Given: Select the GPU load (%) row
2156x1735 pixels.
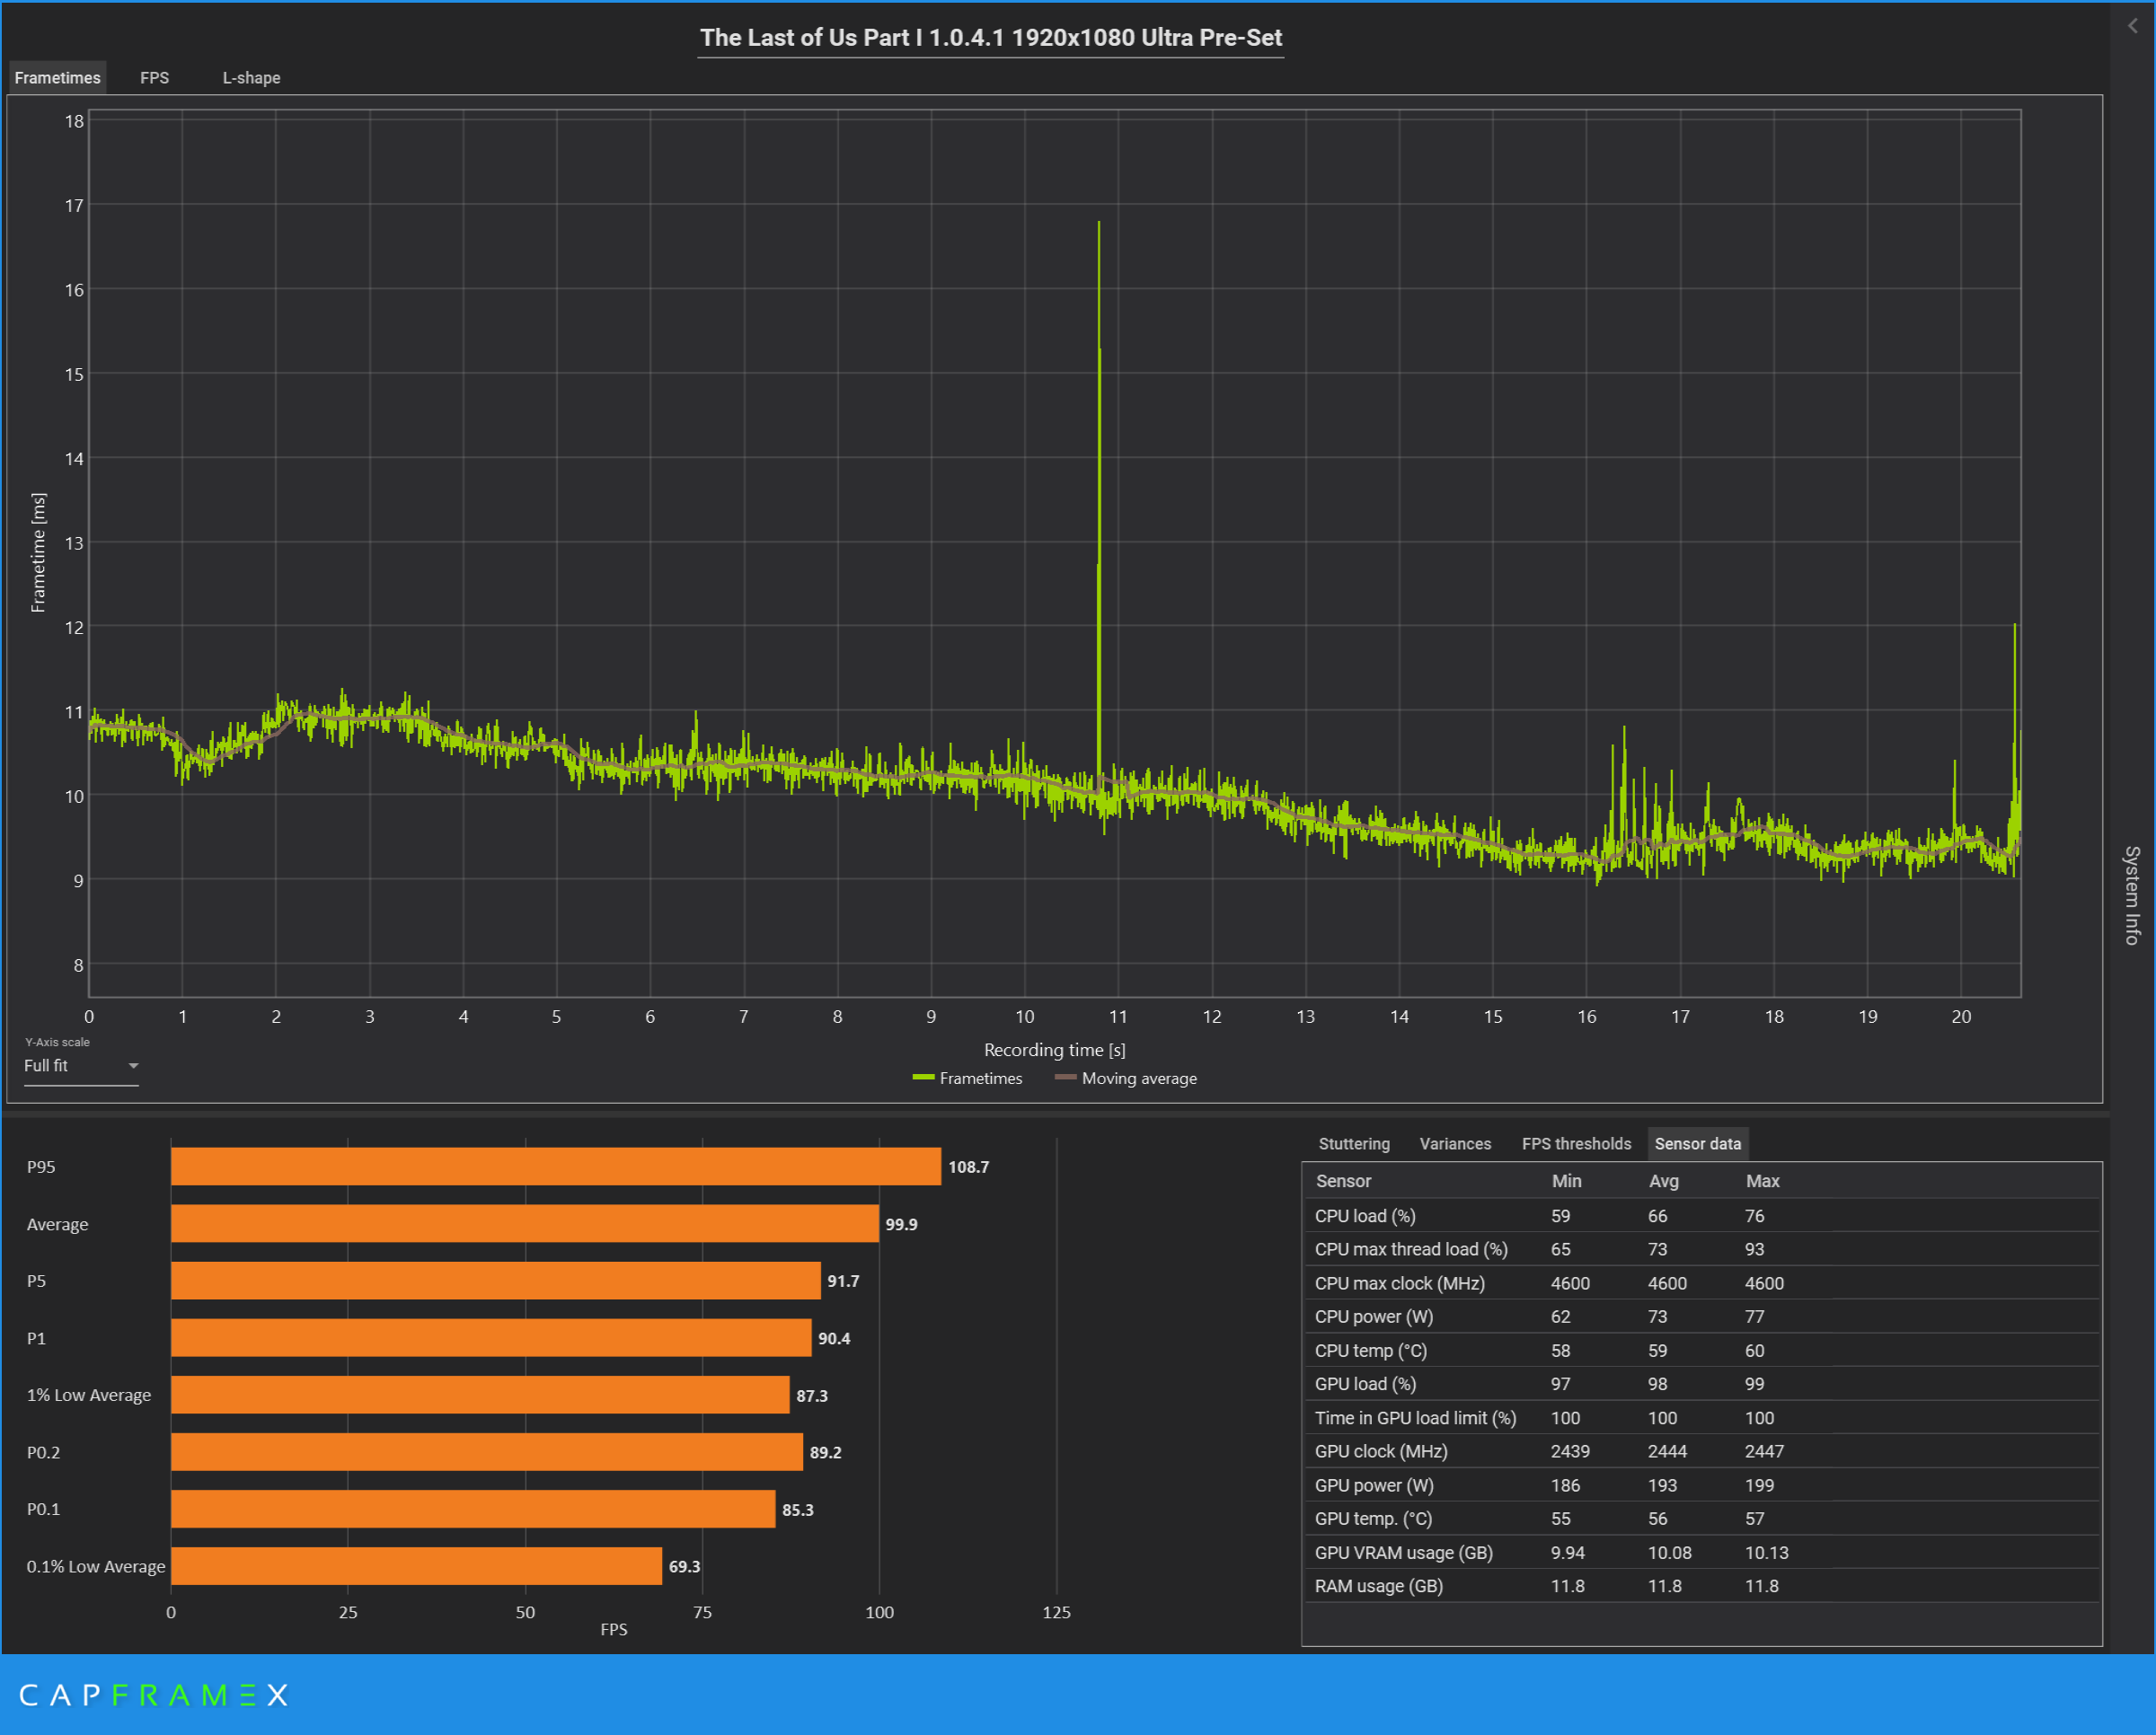Looking at the screenshot, I should [x=1701, y=1383].
